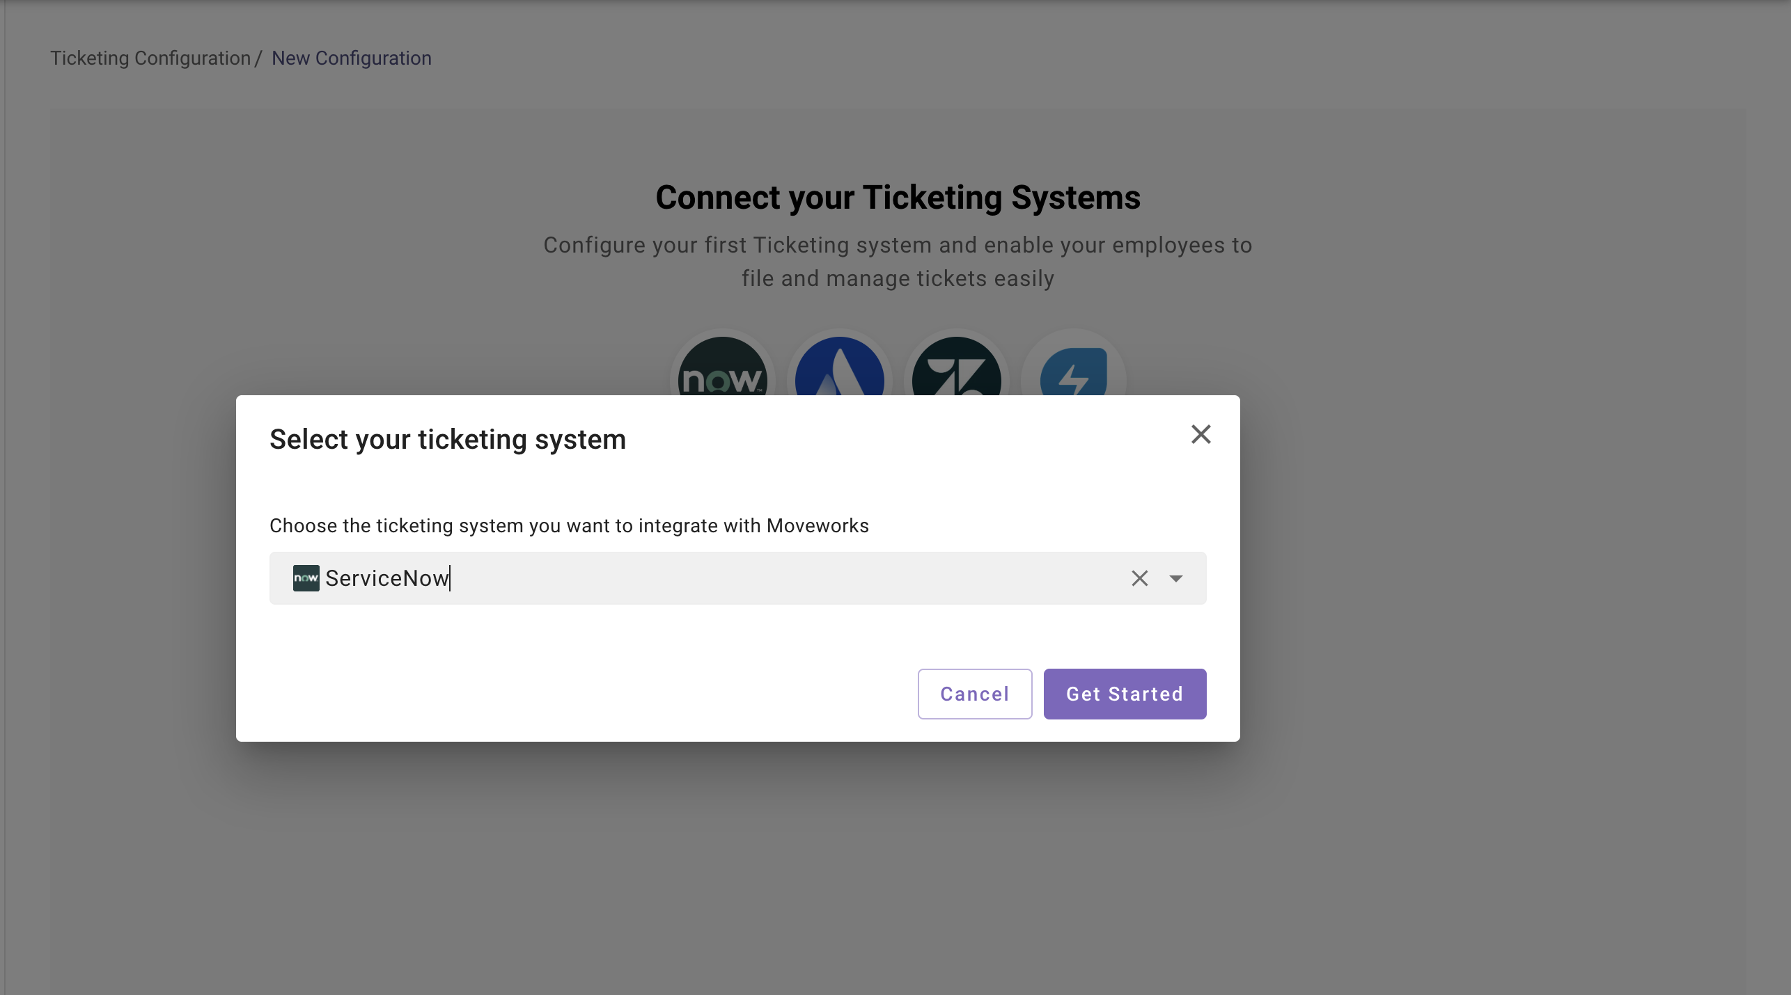This screenshot has width=1791, height=995.
Task: Place cursor after the ServiceNow text
Action: point(451,578)
